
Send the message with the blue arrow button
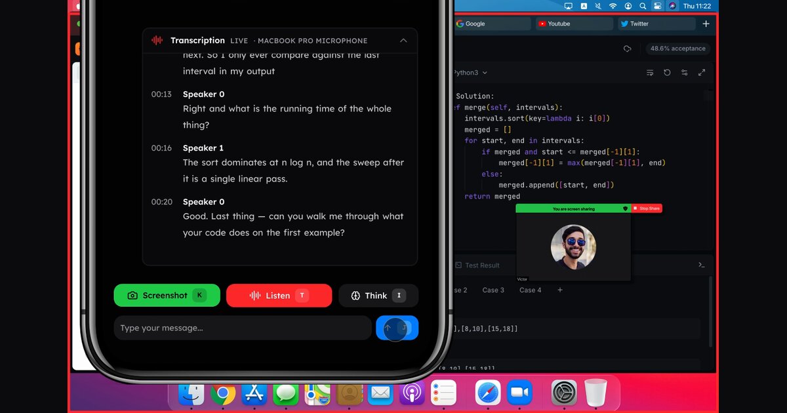[397, 328]
